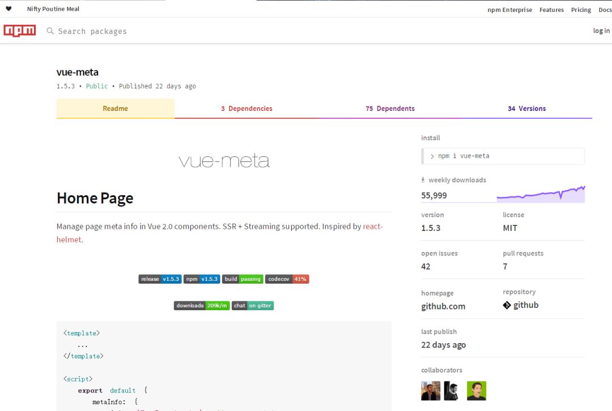Click the metaInfo: line in code

[x=115, y=401]
